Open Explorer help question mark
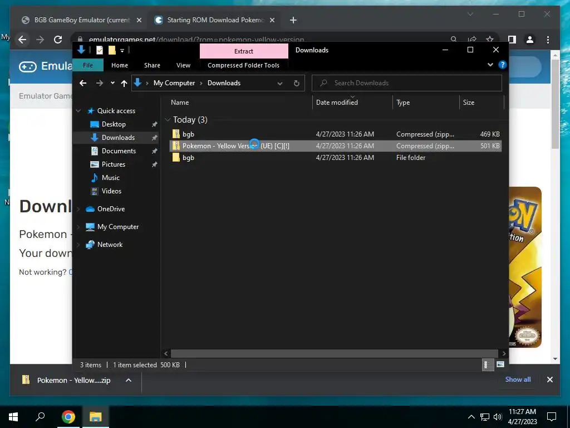This screenshot has height=428, width=570. point(503,65)
